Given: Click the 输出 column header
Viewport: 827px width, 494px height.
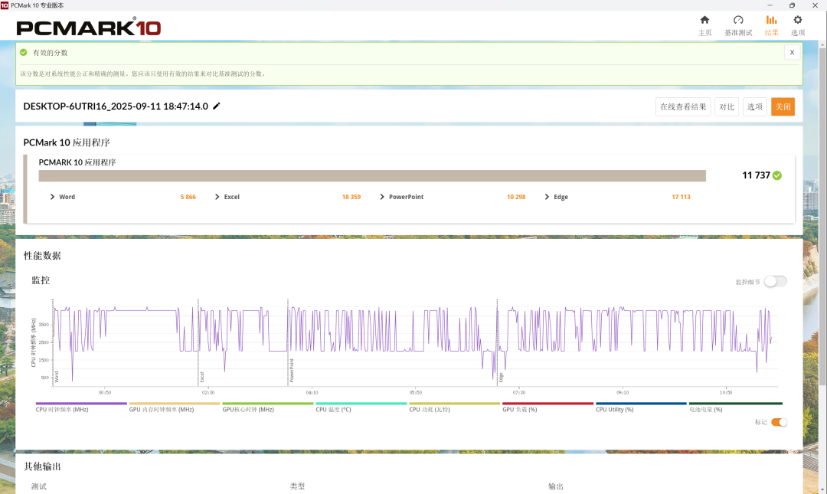Looking at the screenshot, I should 555,486.
